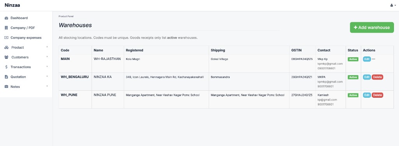Expand the Customers submenu arrow
The height and width of the screenshot is (146, 399).
pyautogui.click(x=47, y=57)
